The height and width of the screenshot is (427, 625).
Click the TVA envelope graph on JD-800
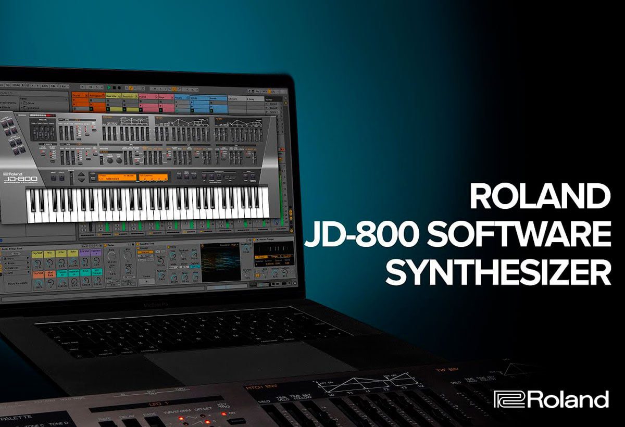238,121
